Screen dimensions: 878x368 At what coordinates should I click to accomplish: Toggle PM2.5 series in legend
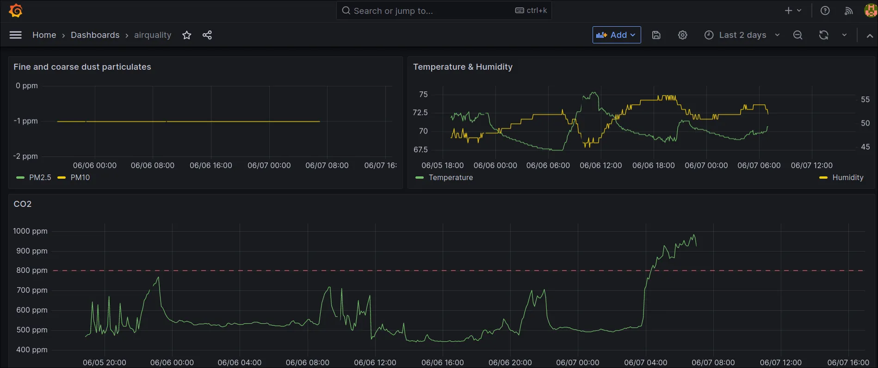tap(40, 177)
